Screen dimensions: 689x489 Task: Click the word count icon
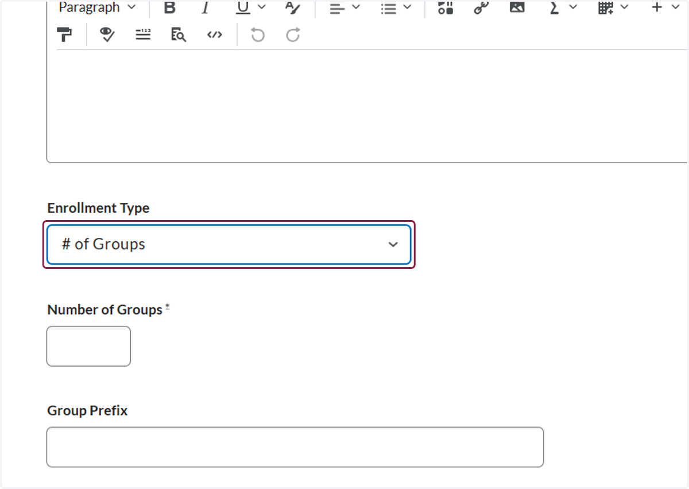tap(143, 35)
